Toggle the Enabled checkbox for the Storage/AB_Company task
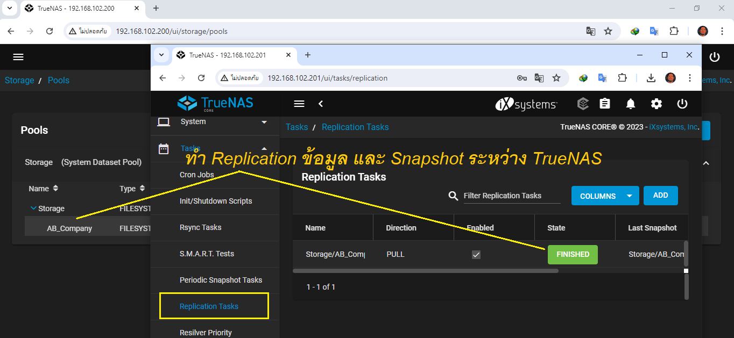 tap(476, 255)
